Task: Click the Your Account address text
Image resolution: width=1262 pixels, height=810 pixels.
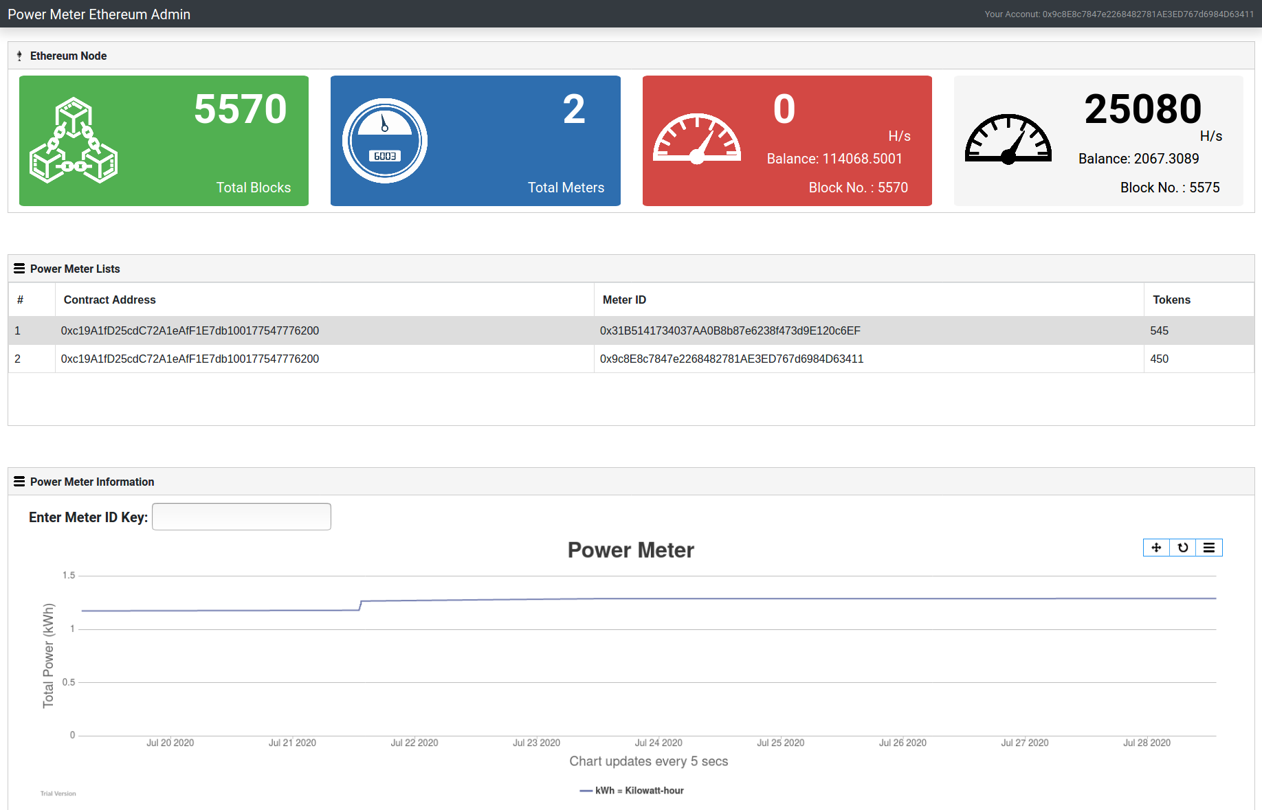Action: pyautogui.click(x=1118, y=14)
